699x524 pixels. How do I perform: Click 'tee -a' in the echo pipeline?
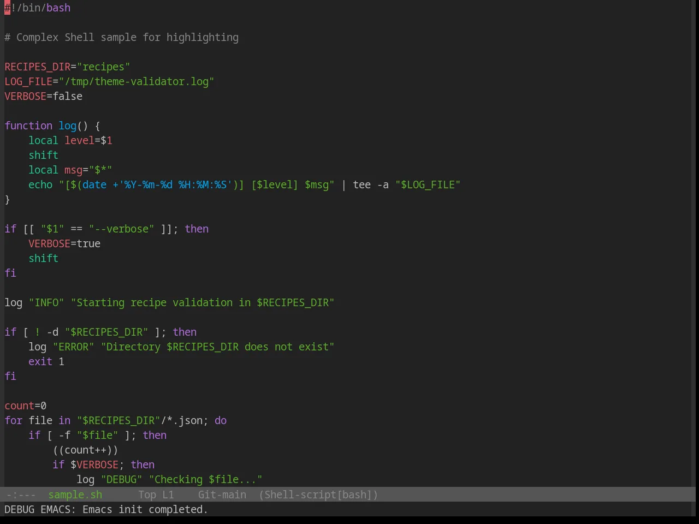click(x=371, y=184)
